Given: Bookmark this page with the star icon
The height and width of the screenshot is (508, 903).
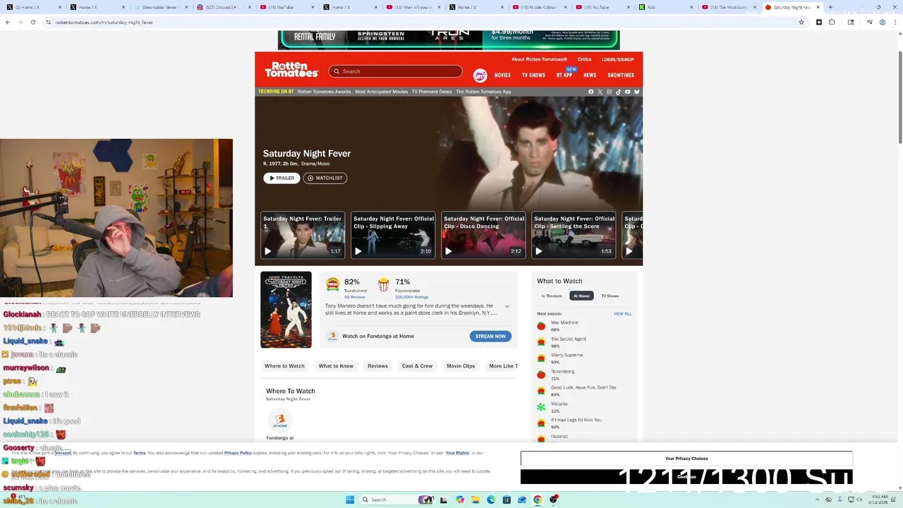Looking at the screenshot, I should 801,22.
